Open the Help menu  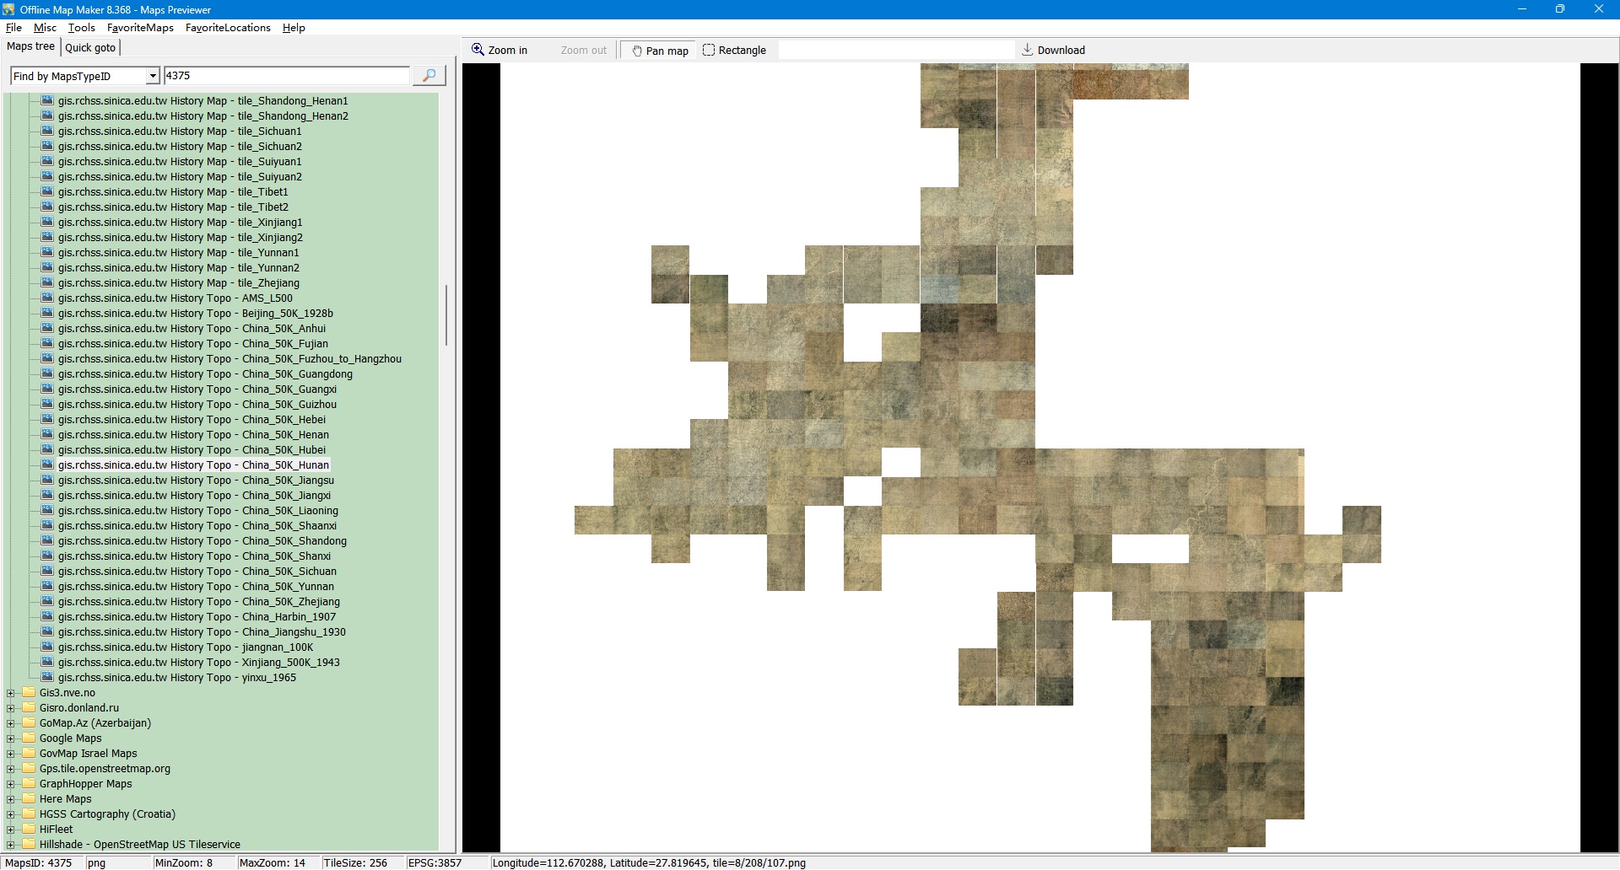pos(294,28)
